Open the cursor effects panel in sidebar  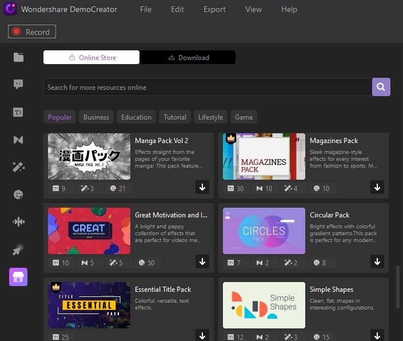pos(18,249)
